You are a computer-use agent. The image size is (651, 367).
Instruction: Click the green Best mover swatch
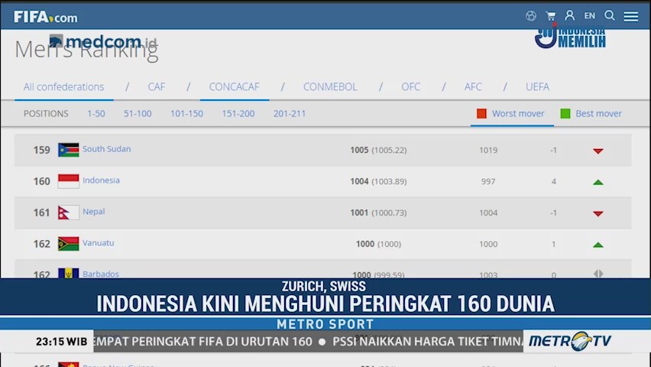[565, 113]
